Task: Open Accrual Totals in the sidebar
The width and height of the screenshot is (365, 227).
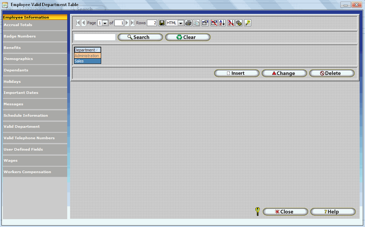Action: (x=18, y=25)
